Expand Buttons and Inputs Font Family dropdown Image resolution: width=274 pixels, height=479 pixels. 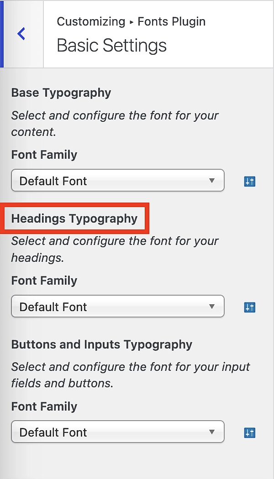pos(117,432)
